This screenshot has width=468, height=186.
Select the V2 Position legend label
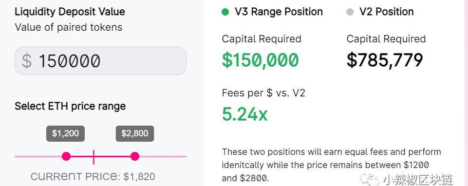tap(387, 12)
